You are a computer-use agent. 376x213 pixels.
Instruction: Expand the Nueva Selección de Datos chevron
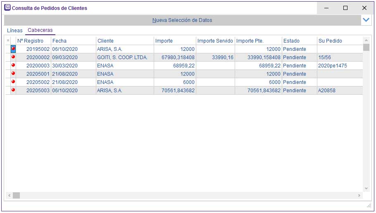366,20
